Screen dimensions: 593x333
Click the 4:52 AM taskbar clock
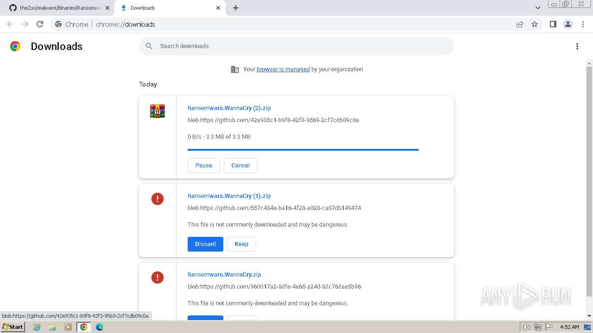click(569, 327)
